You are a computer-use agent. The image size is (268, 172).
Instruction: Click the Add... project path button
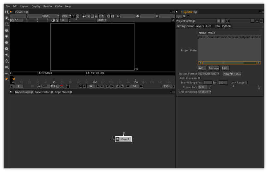[202, 68]
